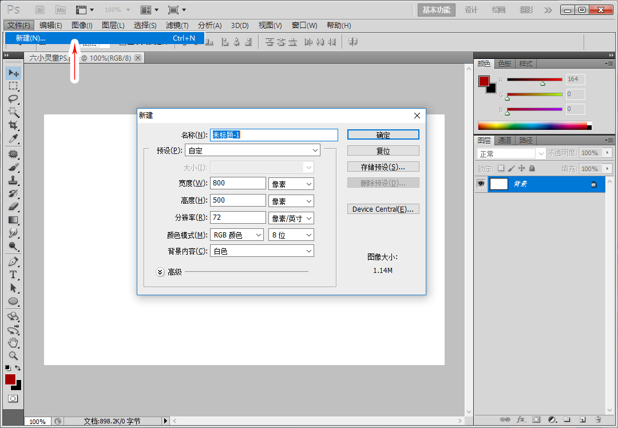Switch to the 基本功能 workspace
Screen dimensions: 618x428
[x=436, y=10]
